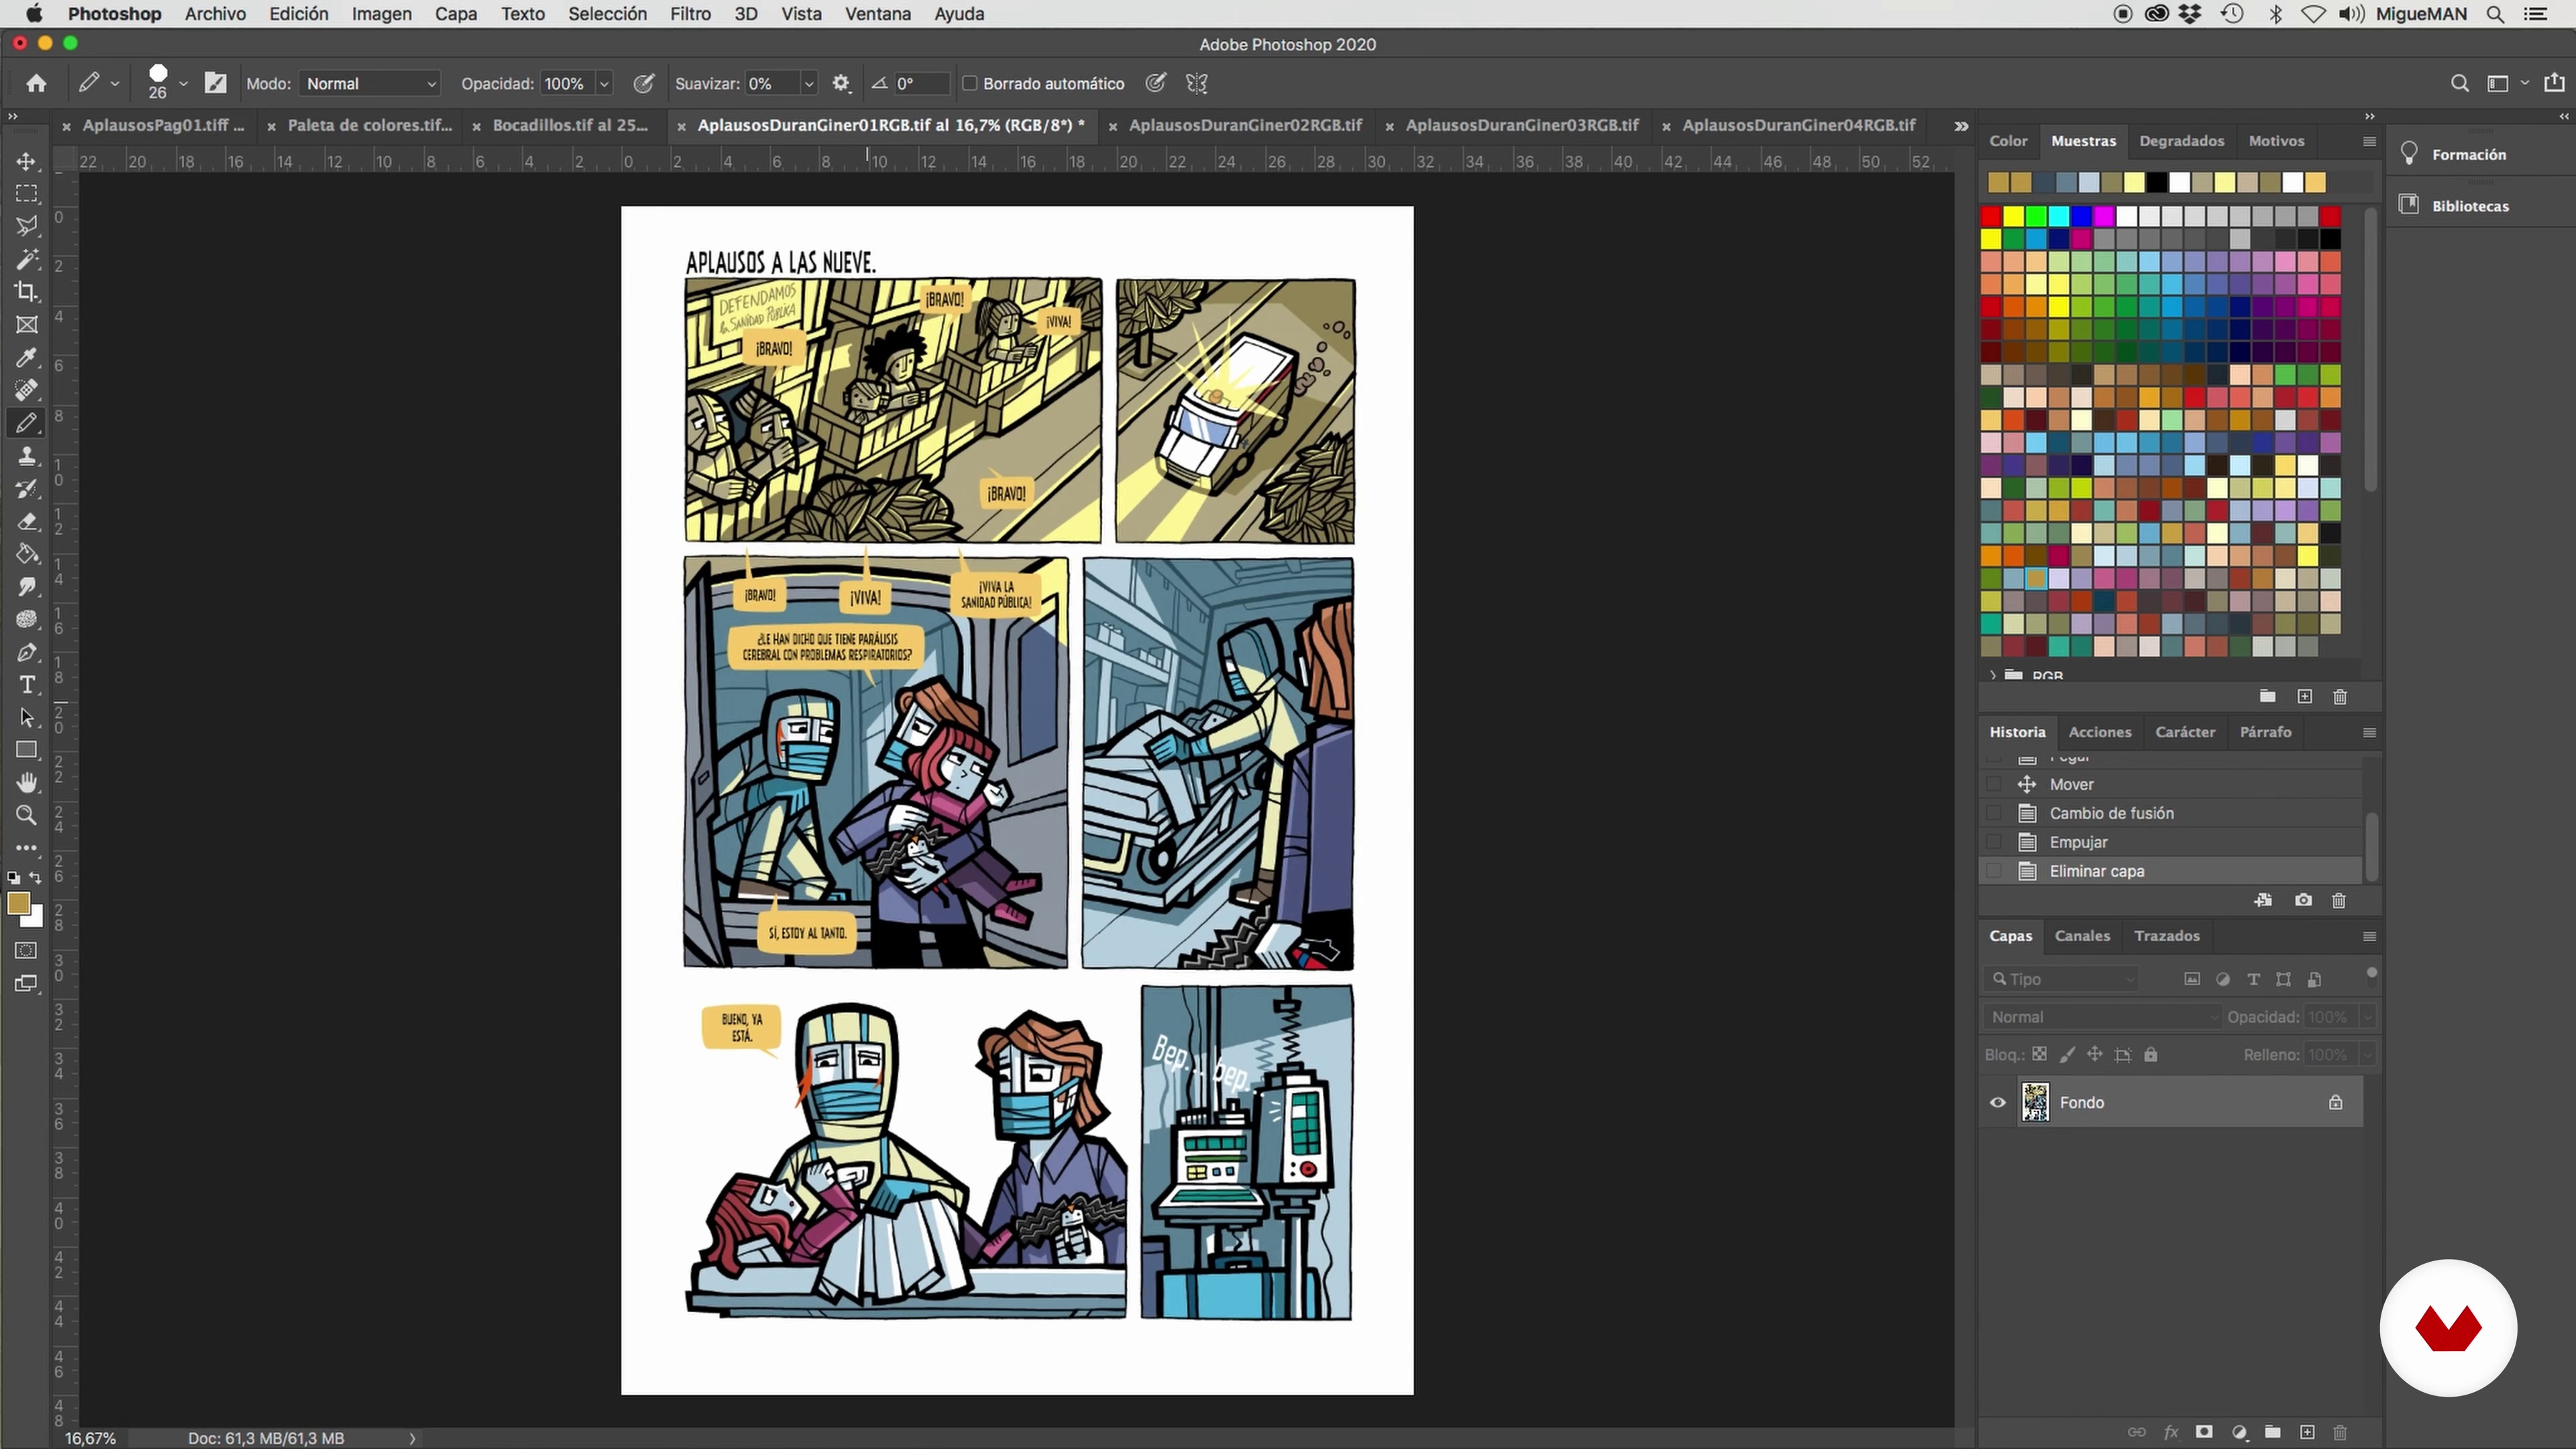This screenshot has width=2576, height=1449.
Task: Go to the Home screen button
Action: pyautogui.click(x=36, y=84)
